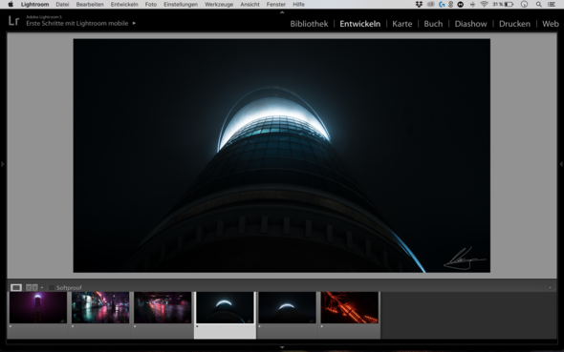Open the Fenster menu
Viewport: 564px width, 352px height.
(x=276, y=5)
